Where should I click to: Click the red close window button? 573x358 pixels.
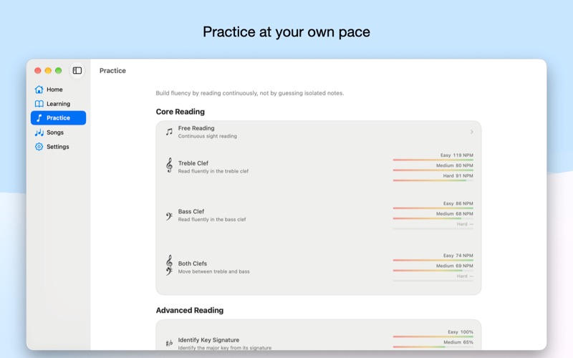click(x=38, y=70)
